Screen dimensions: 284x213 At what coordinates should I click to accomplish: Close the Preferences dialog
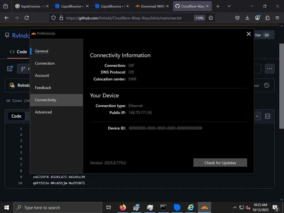click(249, 34)
